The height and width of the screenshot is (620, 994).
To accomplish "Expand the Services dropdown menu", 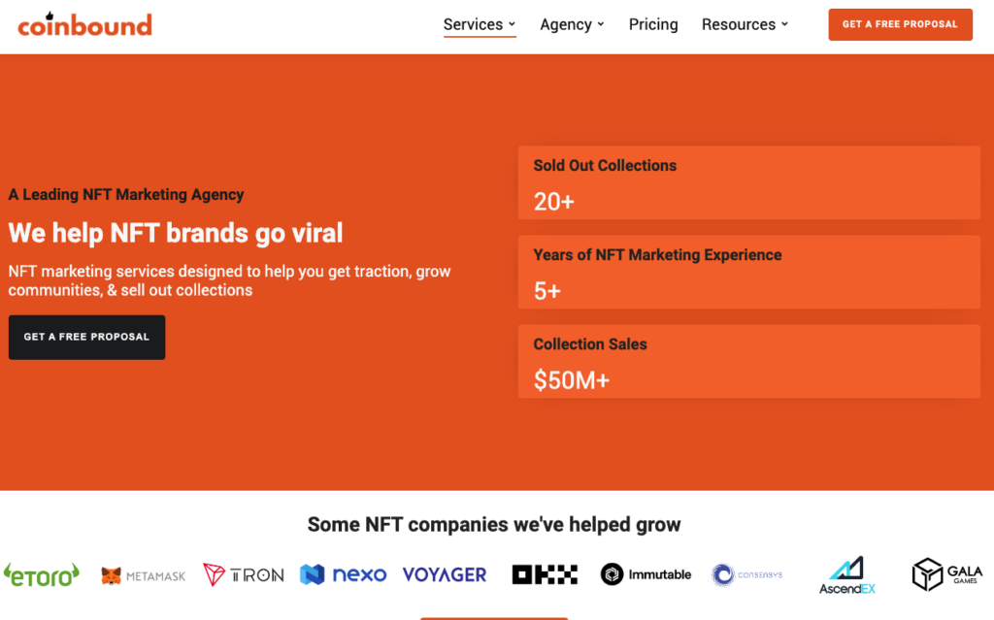I will click(x=480, y=24).
